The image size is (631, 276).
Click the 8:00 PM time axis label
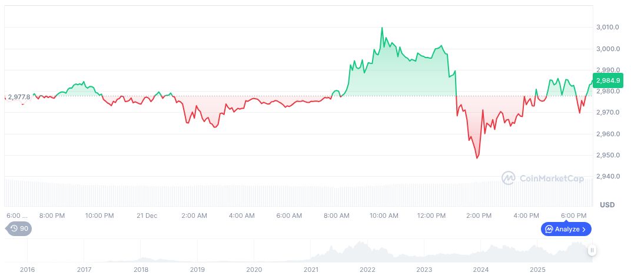52,216
